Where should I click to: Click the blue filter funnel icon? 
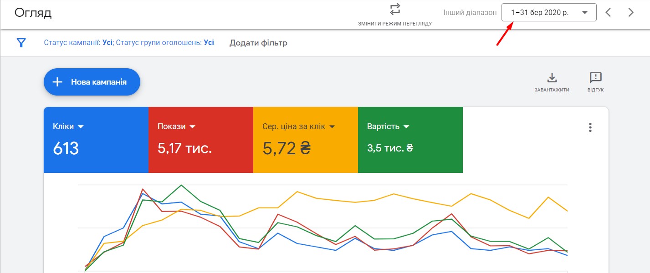pyautogui.click(x=21, y=43)
